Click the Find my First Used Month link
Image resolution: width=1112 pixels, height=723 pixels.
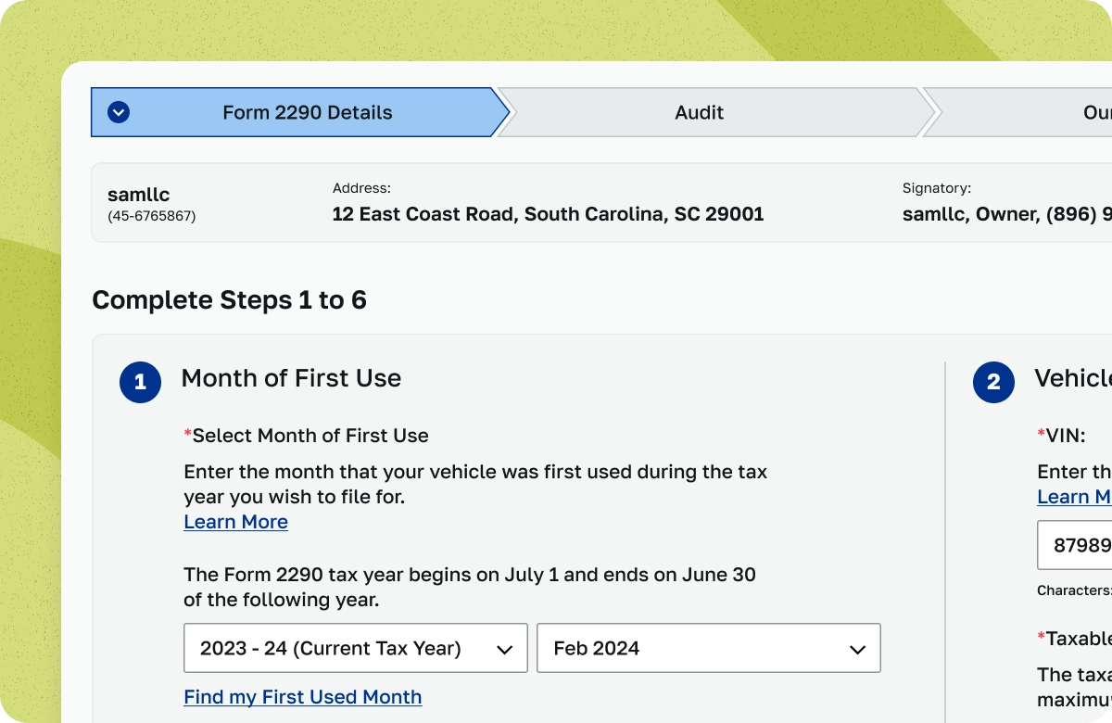302,697
